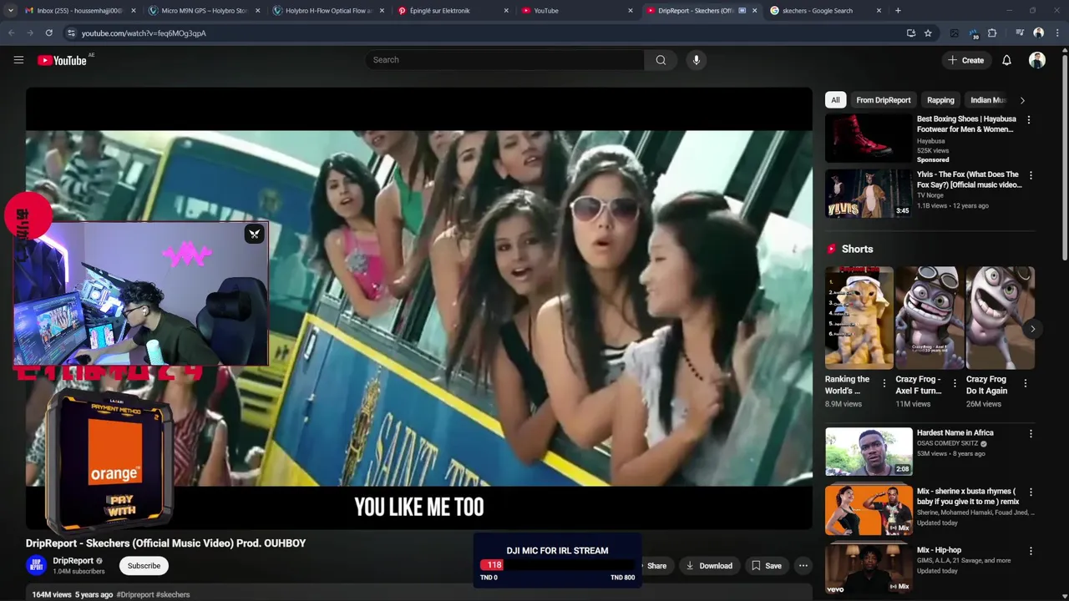
Task: Show more filter chips with right arrow
Action: pos(1022,100)
